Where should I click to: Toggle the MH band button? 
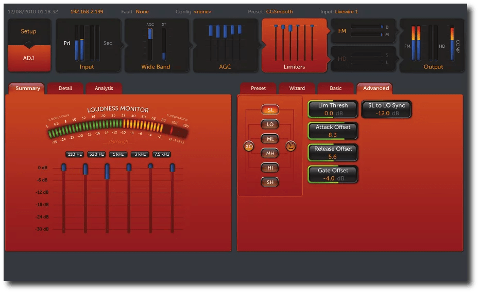270,153
